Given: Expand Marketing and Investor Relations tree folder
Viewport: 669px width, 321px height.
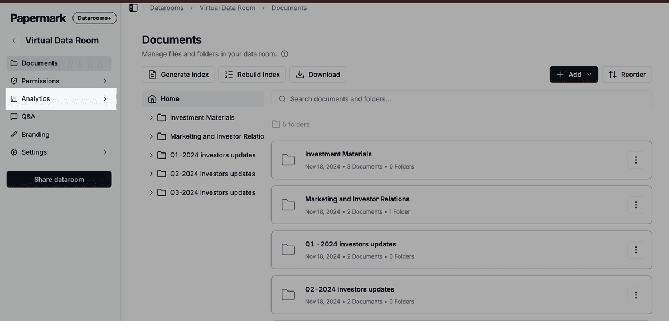Looking at the screenshot, I should click(151, 136).
